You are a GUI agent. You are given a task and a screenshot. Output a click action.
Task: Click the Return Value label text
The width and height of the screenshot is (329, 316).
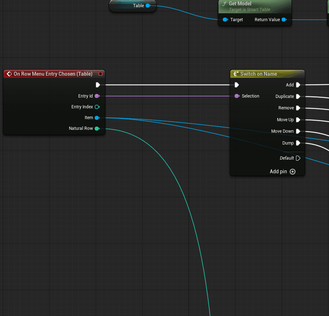(267, 19)
